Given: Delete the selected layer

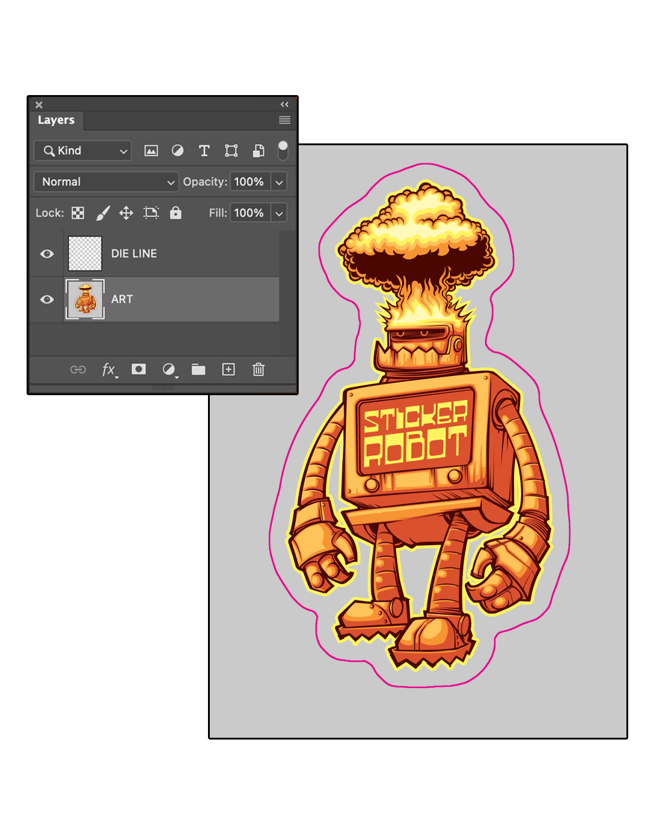Looking at the screenshot, I should pyautogui.click(x=258, y=370).
